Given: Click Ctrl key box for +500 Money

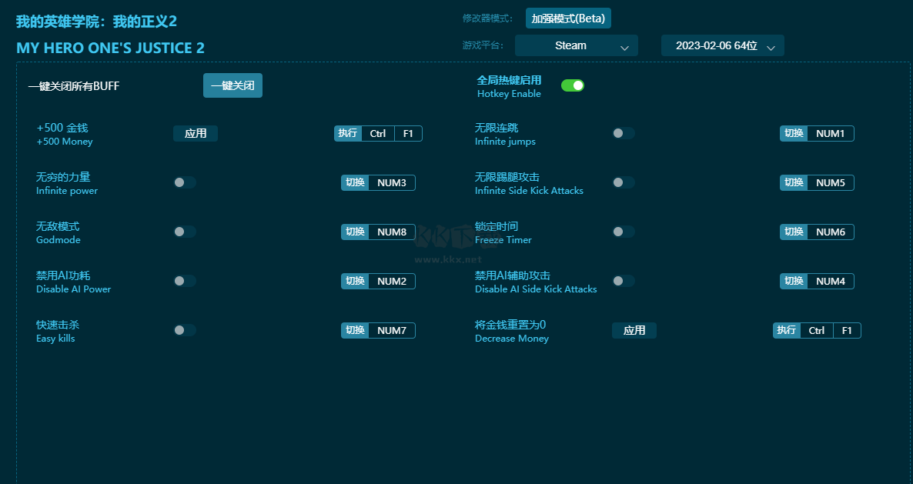Looking at the screenshot, I should (x=378, y=133).
